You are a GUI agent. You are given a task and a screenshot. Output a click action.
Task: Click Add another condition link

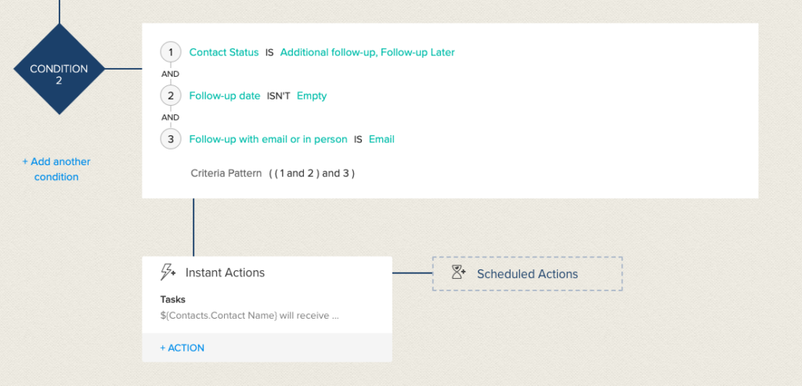(56, 169)
